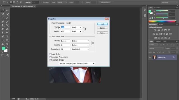
Task: Hide the Background layer with eye icon
Action: point(150,57)
